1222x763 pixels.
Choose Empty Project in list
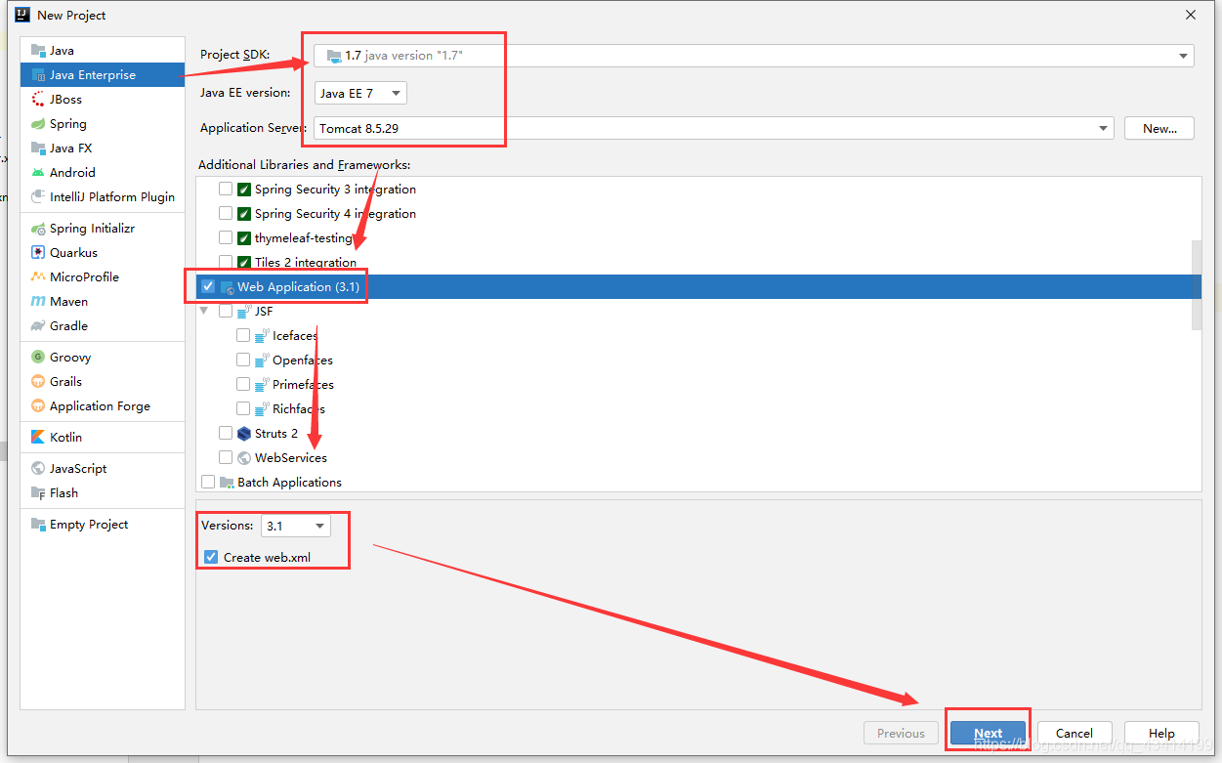(103, 525)
